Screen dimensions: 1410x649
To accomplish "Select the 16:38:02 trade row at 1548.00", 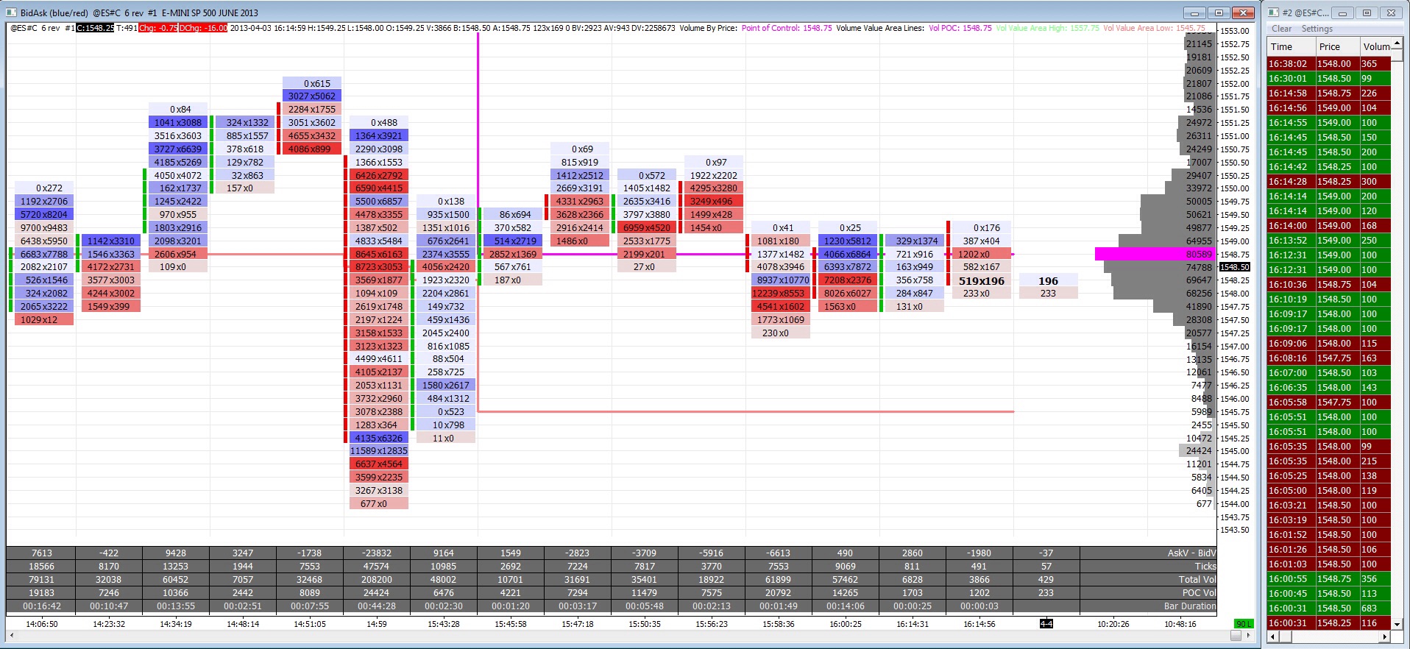I will pos(1329,64).
